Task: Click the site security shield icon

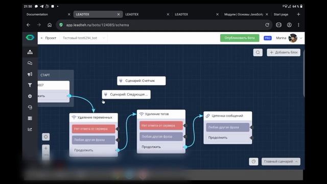Action: click(x=61, y=25)
